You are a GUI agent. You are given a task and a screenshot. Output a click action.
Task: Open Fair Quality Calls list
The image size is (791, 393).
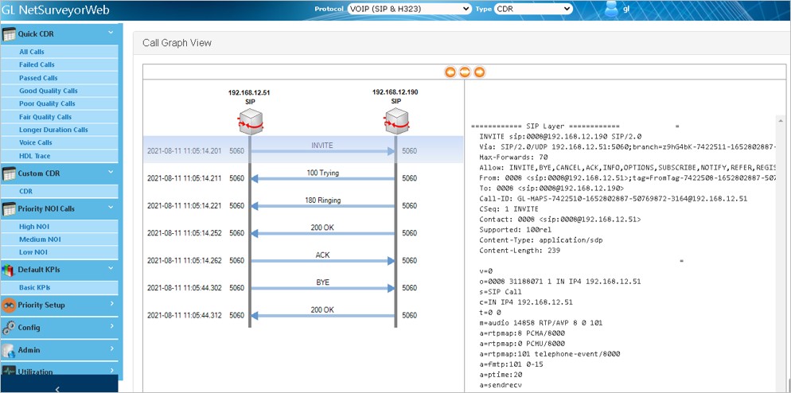tap(60, 116)
